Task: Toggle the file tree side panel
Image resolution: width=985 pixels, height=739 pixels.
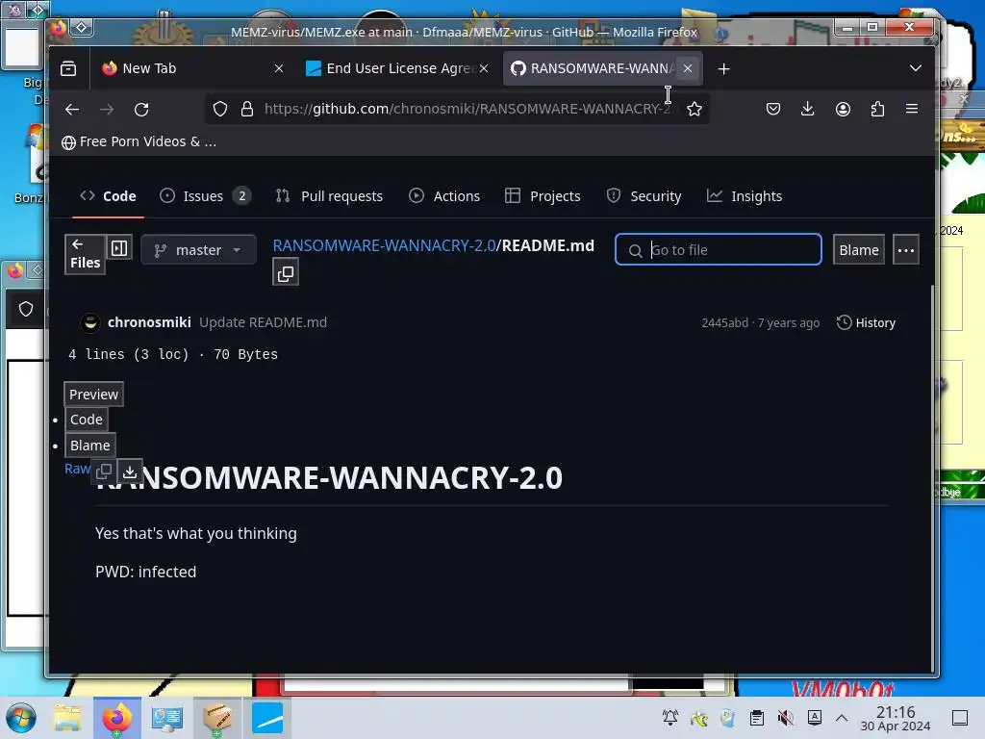Action: click(119, 248)
